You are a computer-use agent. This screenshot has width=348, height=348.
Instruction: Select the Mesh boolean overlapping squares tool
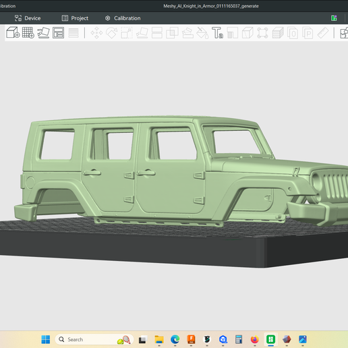coord(172,33)
